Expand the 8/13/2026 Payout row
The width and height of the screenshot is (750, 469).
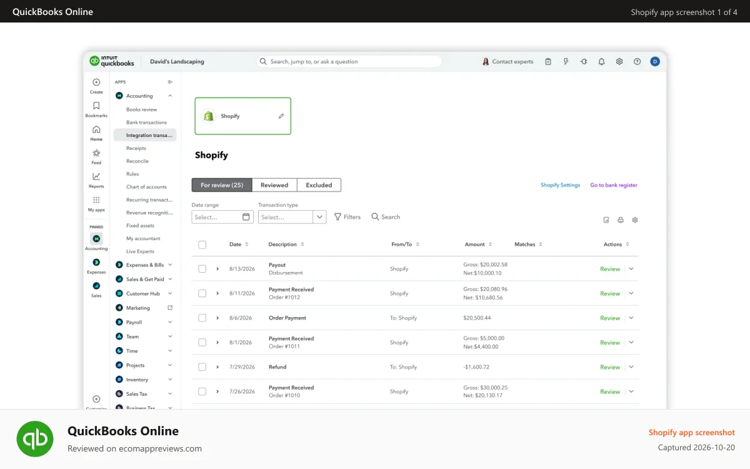point(217,269)
